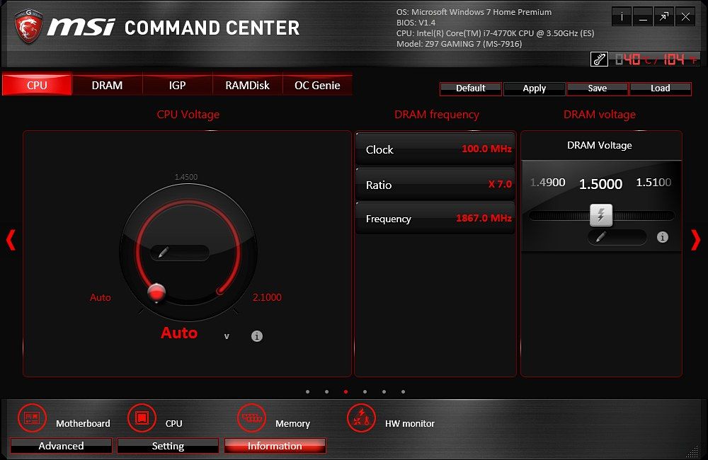Switch to the OC Genie tab

[317, 85]
